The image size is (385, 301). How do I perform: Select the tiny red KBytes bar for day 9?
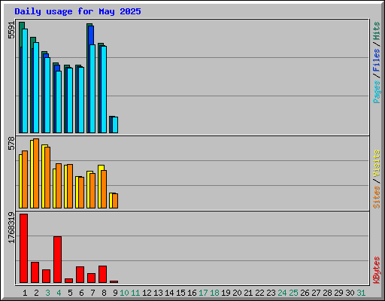tap(114, 281)
